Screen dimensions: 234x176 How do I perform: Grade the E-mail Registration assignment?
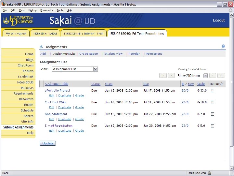coord(79,131)
